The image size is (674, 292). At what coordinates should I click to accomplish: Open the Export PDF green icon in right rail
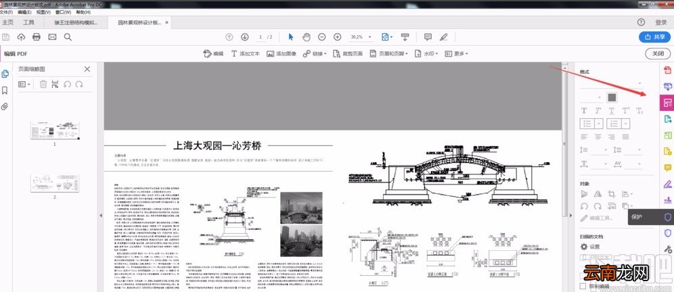(x=667, y=119)
